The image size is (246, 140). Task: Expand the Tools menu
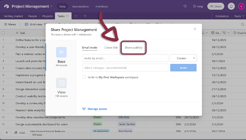coord(239,16)
